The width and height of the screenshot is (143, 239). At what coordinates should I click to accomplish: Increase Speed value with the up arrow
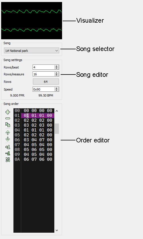coord(57,88)
